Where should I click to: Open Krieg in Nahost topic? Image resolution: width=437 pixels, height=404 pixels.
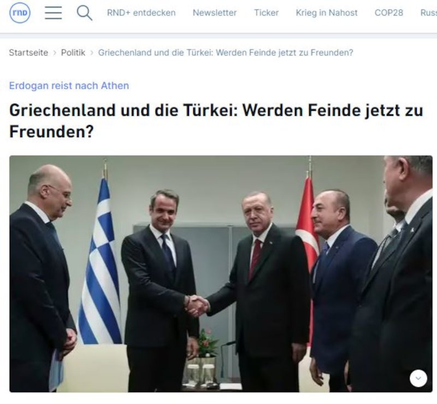click(326, 13)
